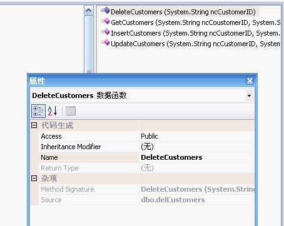Select the Method Signature property label

point(68,189)
